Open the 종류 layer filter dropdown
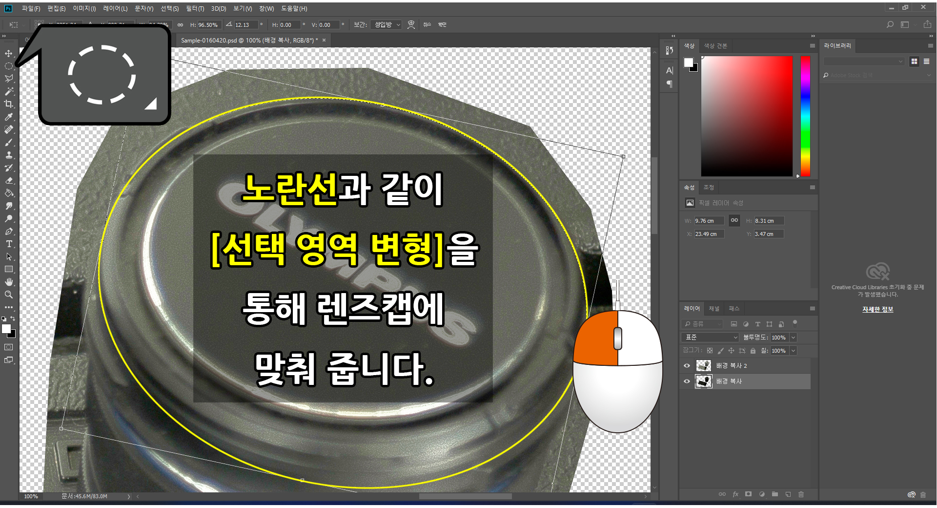Image resolution: width=937 pixels, height=508 pixels. point(702,324)
